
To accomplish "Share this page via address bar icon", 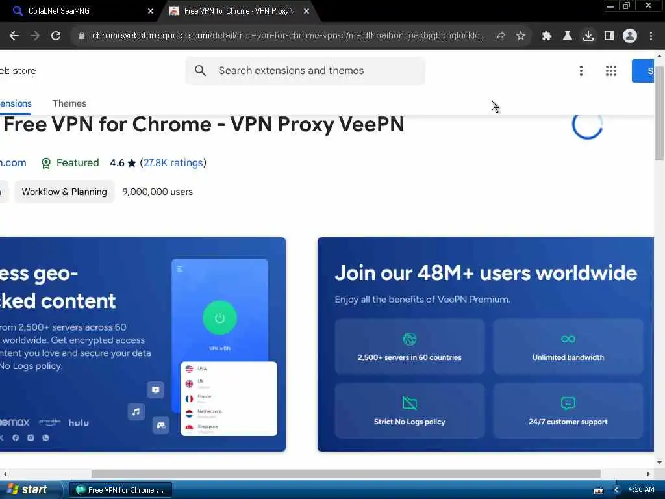I will click(x=500, y=36).
